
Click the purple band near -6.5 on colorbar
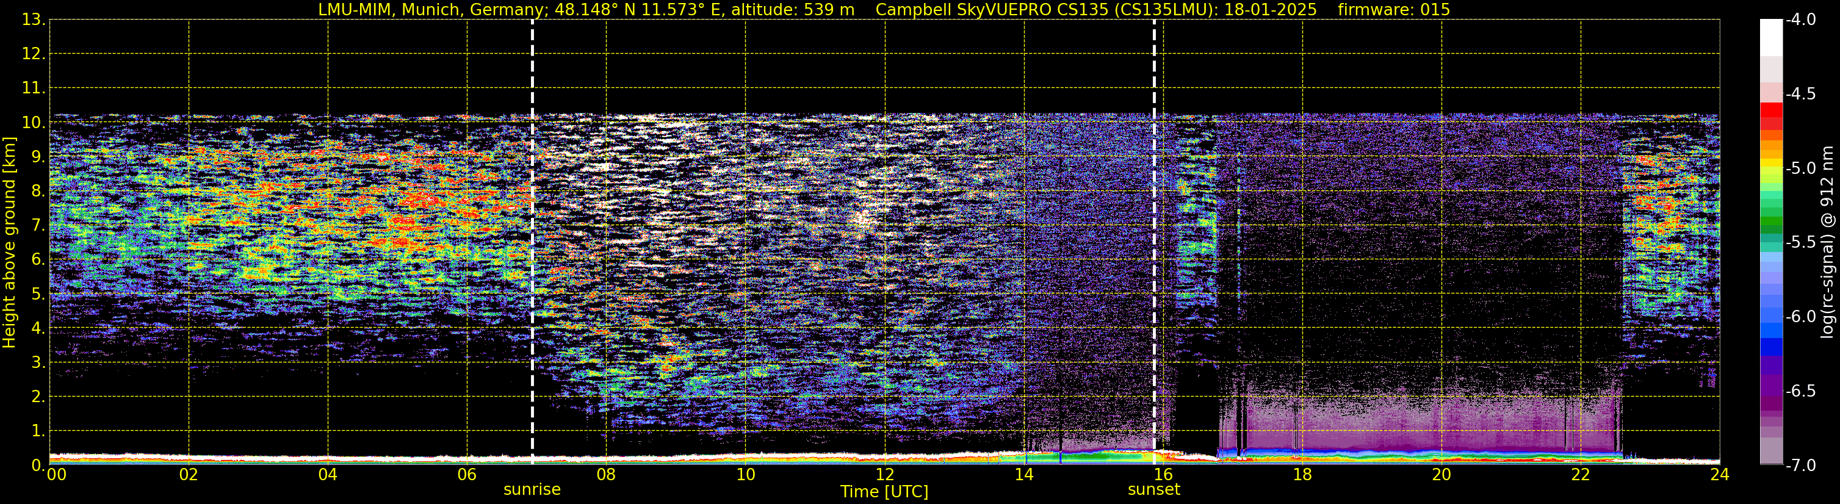click(x=1772, y=386)
